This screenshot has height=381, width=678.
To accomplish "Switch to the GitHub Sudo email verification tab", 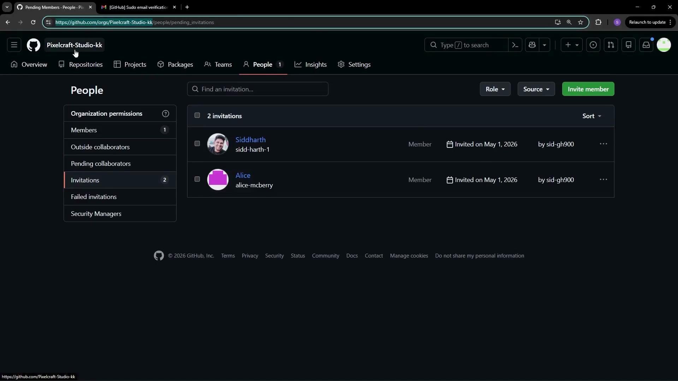I will [x=138, y=7].
